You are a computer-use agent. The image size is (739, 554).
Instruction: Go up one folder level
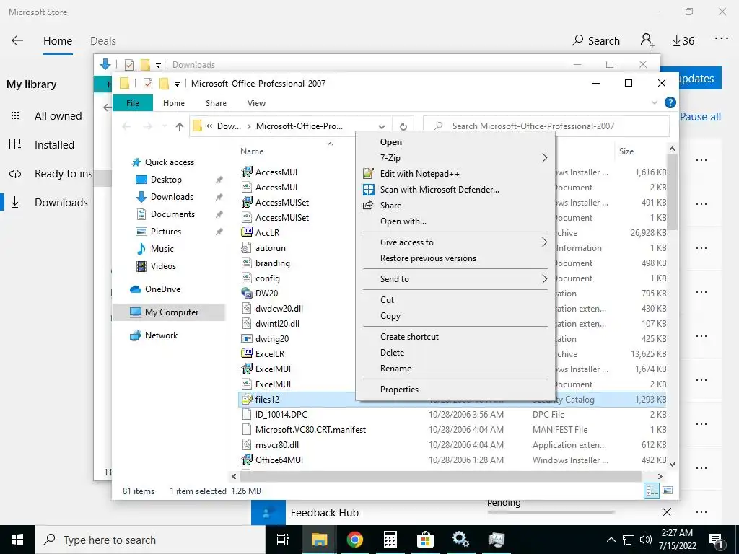point(179,126)
